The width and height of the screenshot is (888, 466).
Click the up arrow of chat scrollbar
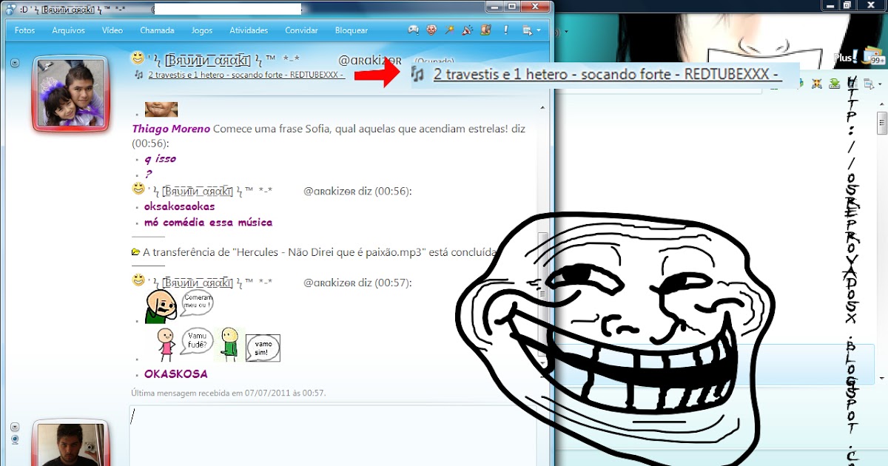coord(542,108)
